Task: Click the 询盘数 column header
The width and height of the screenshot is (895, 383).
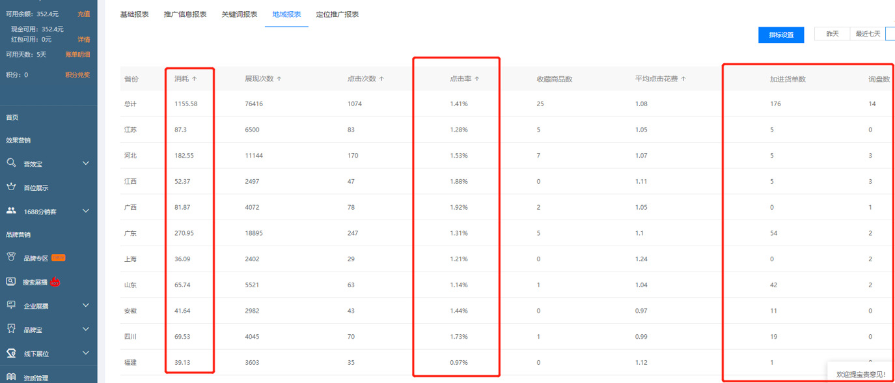Action: pos(879,79)
